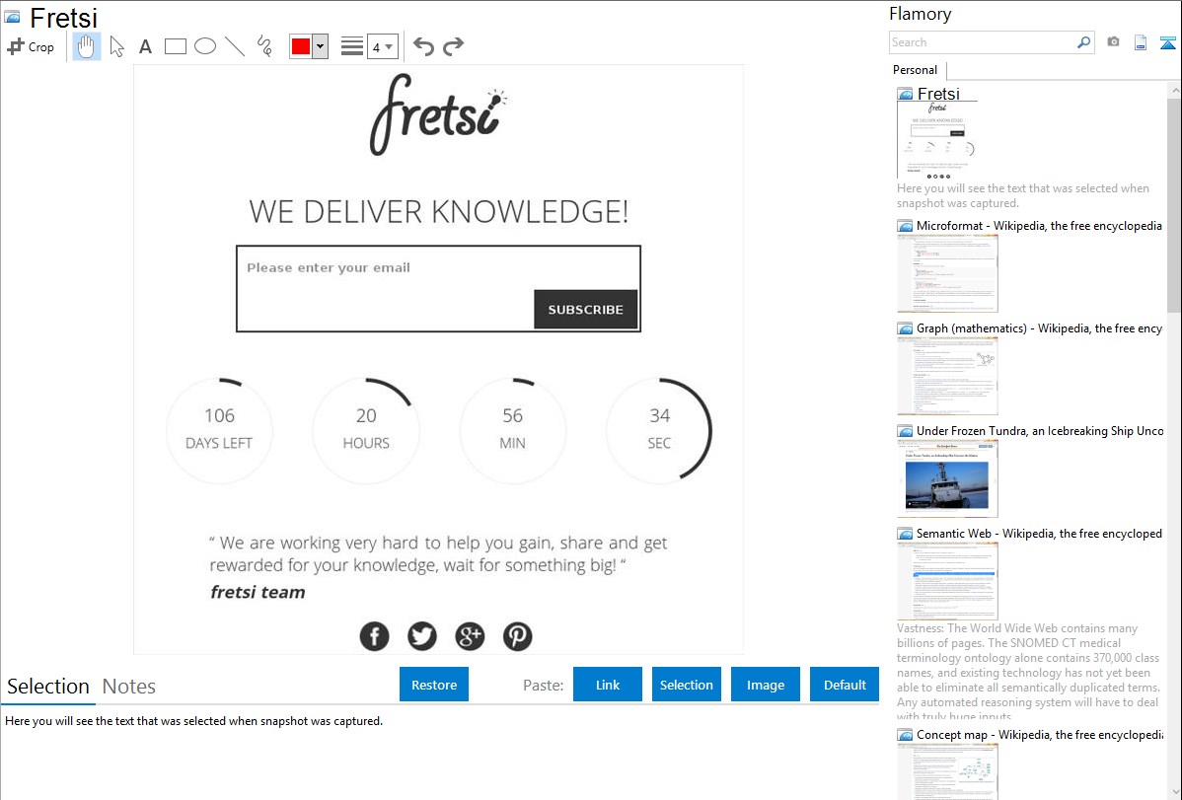The width and height of the screenshot is (1182, 800).
Task: Paste as Image
Action: pos(765,685)
